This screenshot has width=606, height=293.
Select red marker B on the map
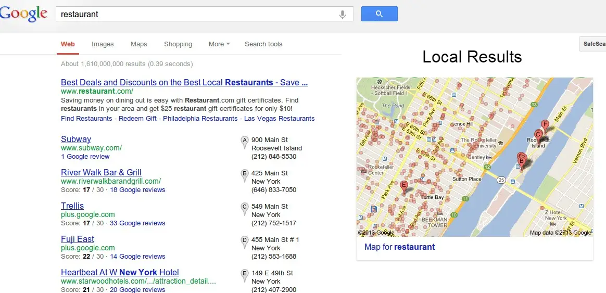(521, 162)
